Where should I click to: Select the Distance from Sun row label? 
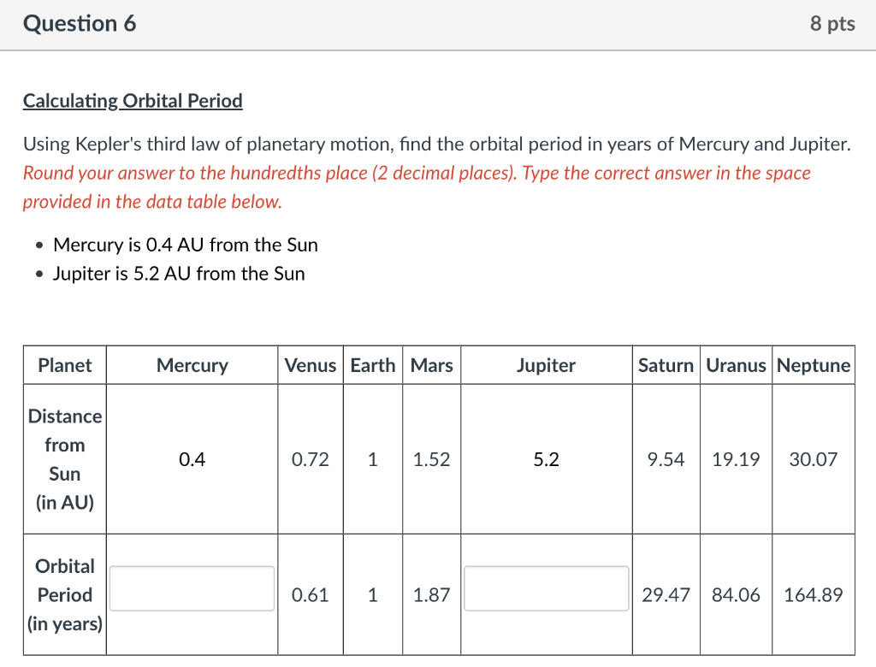click(x=64, y=459)
